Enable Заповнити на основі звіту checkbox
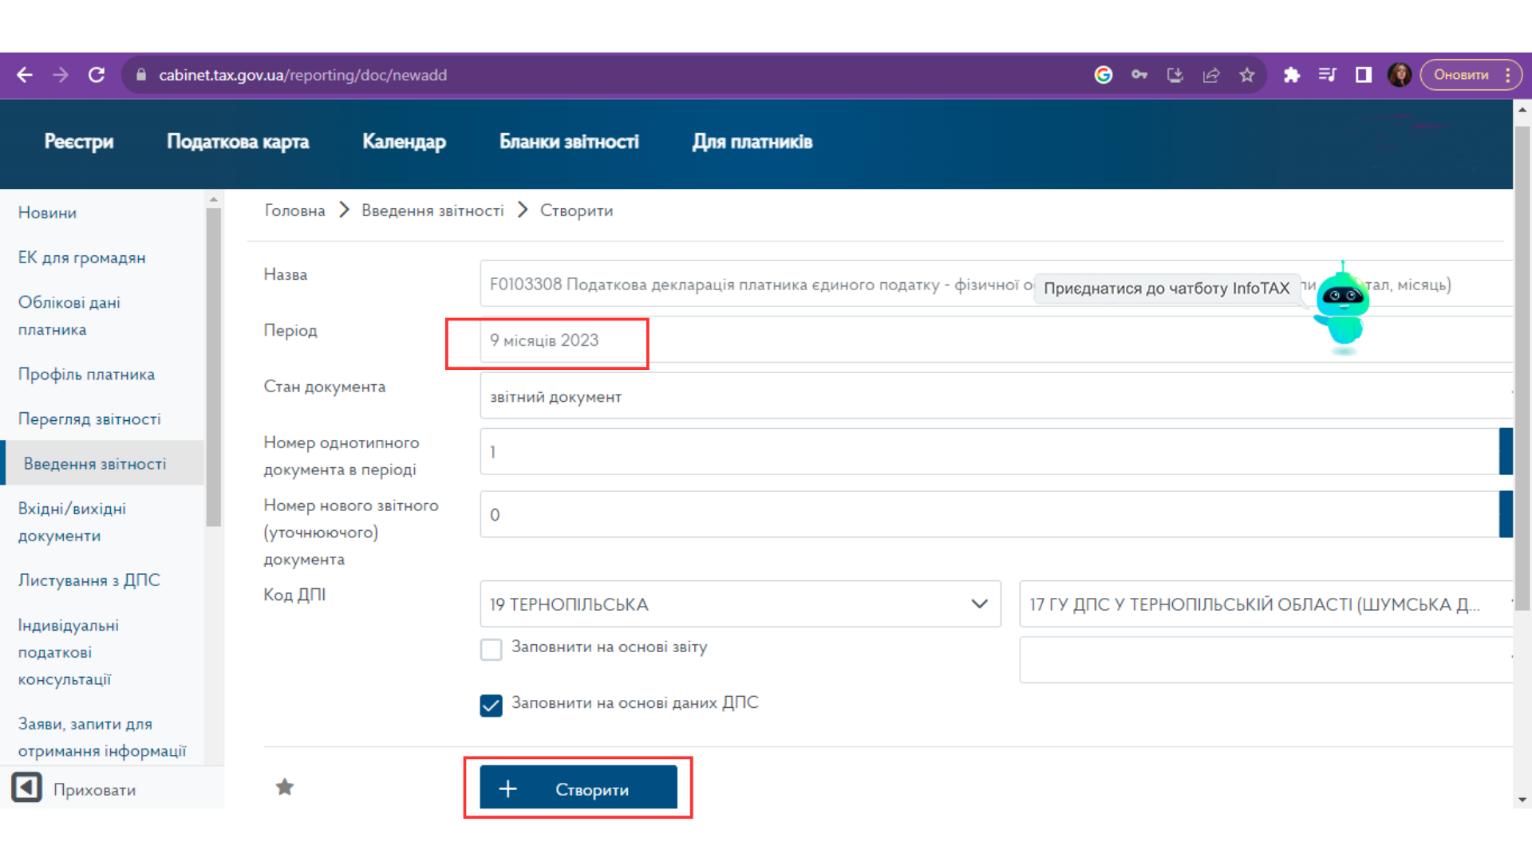Screen dimensions: 1532x861 click(492, 649)
